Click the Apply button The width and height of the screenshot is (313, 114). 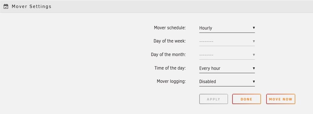pos(213,99)
